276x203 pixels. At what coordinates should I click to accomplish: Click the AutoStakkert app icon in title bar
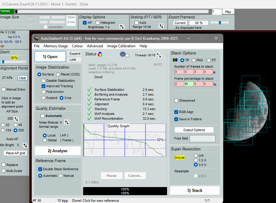click(37, 38)
